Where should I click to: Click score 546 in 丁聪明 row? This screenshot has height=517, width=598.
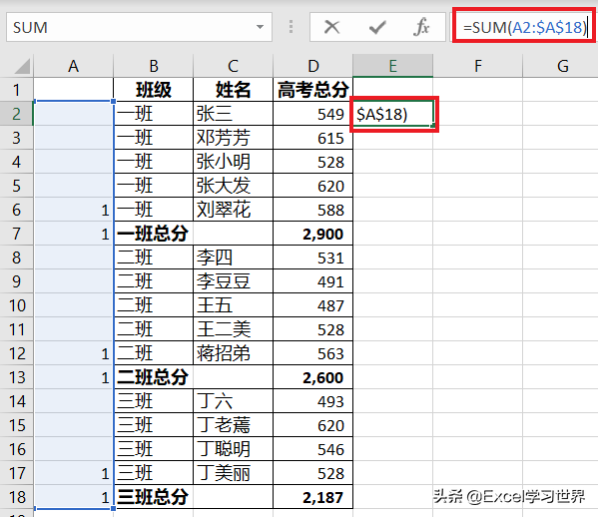point(312,449)
